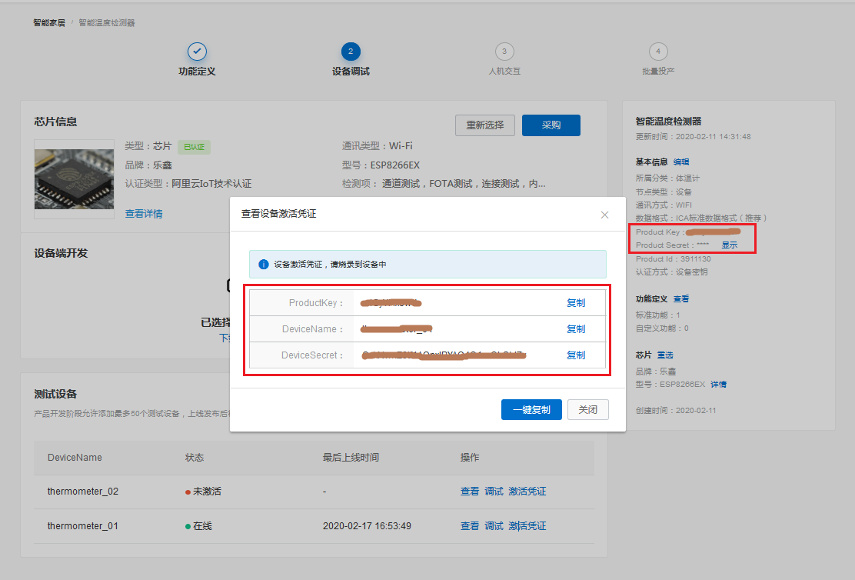Click the step 3 circle icon

504,52
